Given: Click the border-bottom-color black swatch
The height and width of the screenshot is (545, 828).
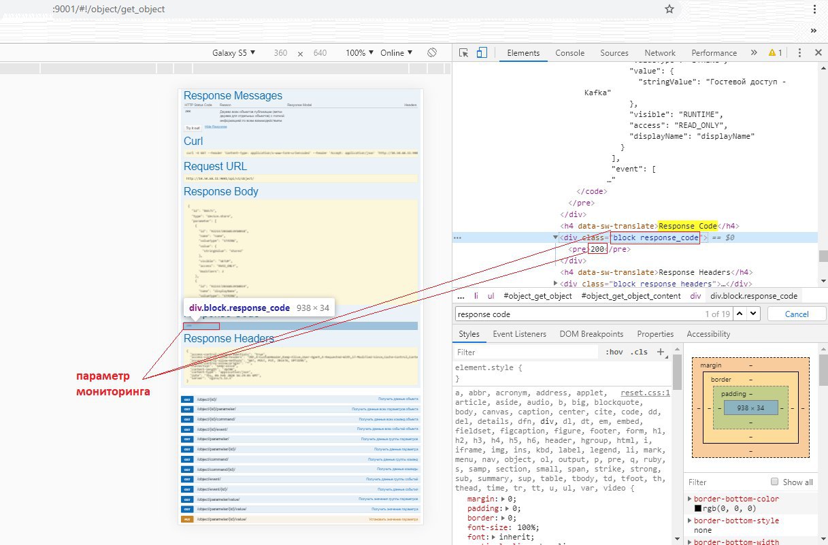Looking at the screenshot, I should pyautogui.click(x=697, y=508).
